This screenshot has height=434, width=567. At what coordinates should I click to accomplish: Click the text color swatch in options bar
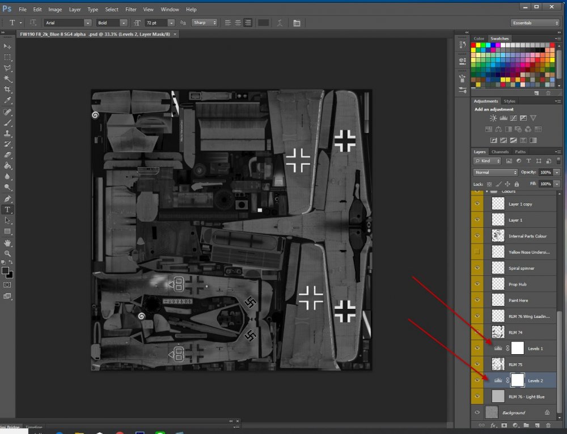[x=264, y=23]
